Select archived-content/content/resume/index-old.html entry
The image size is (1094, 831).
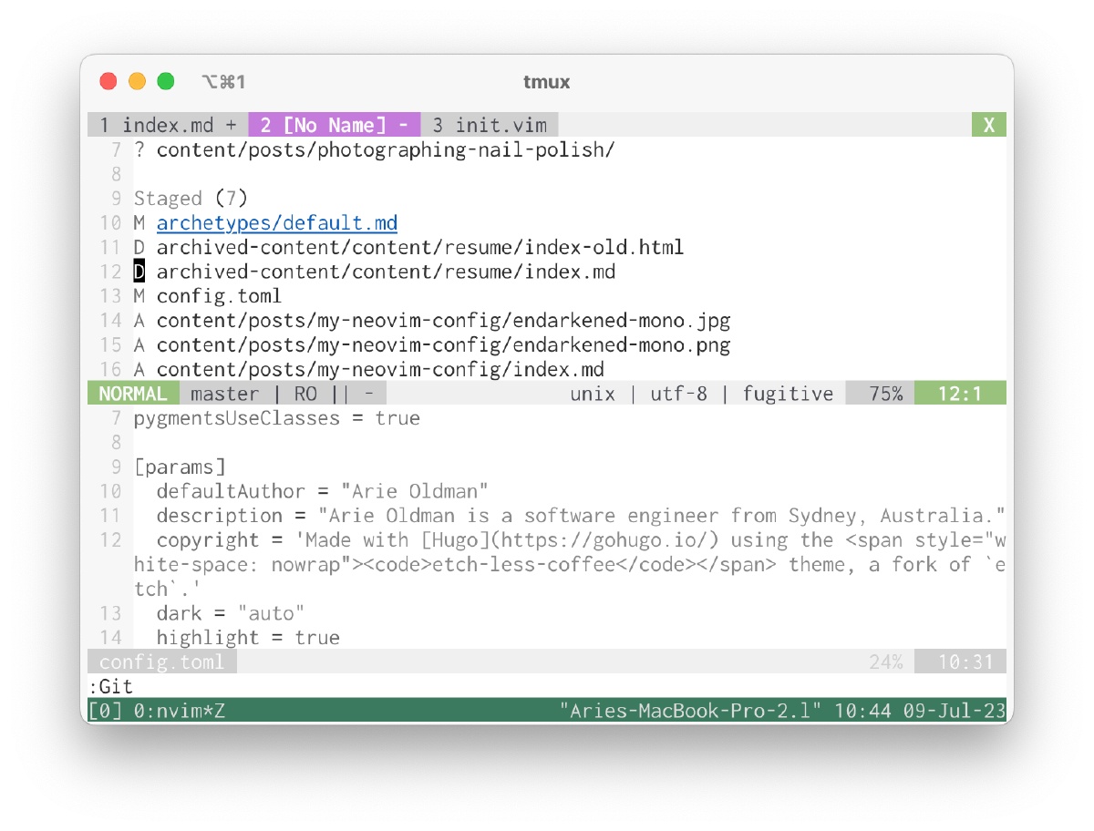[x=419, y=248]
